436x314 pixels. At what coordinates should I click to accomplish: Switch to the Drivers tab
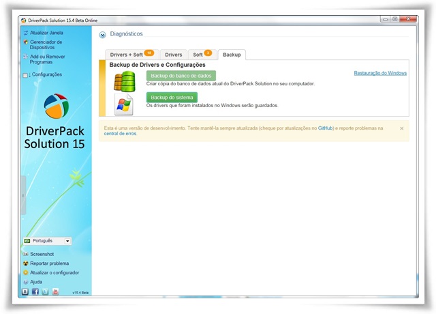(x=174, y=55)
